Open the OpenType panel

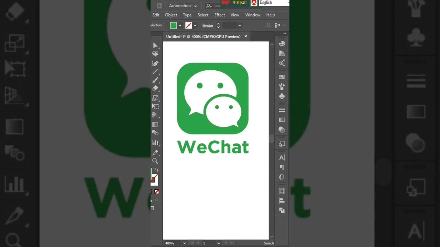(282, 177)
